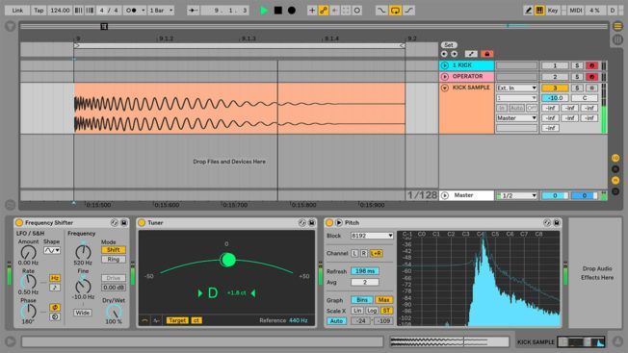Select Log scale X button
The height and width of the screenshot is (353, 628).
click(x=372, y=311)
